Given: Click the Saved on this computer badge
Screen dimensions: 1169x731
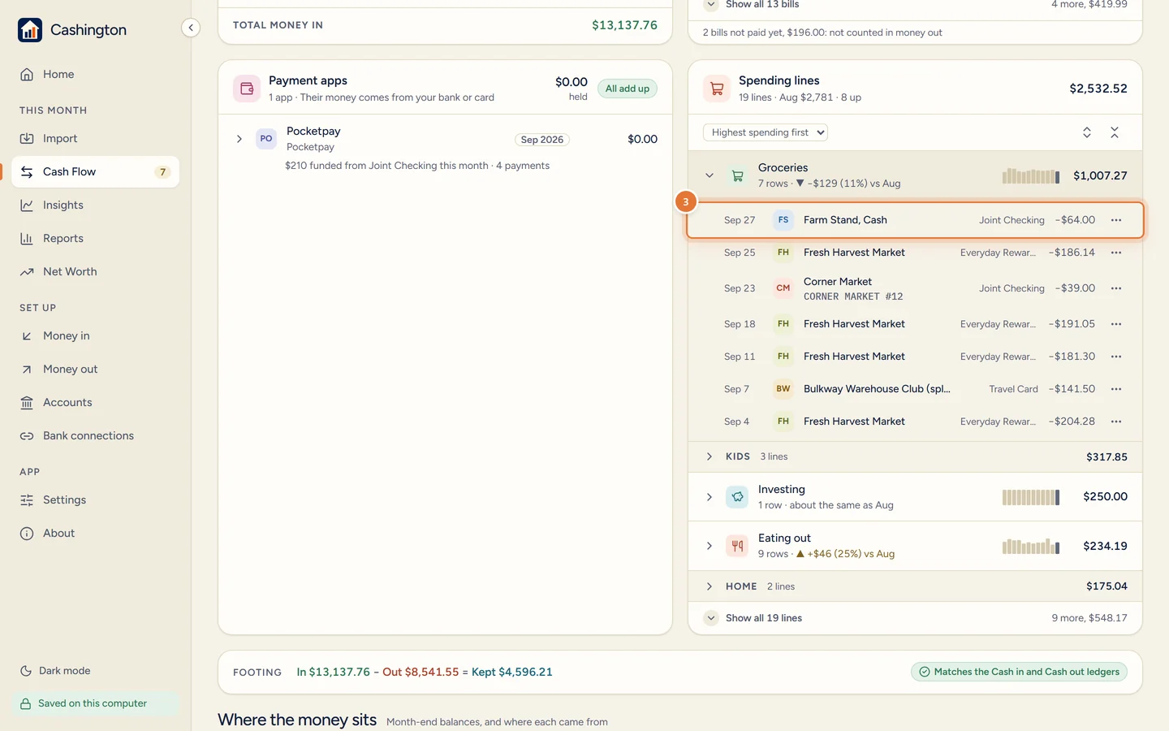Looking at the screenshot, I should tap(96, 703).
